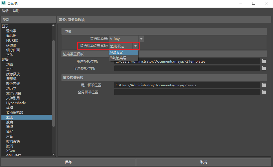
Task: Click inside the 全局模板位置 input field
Action: tap(186, 68)
